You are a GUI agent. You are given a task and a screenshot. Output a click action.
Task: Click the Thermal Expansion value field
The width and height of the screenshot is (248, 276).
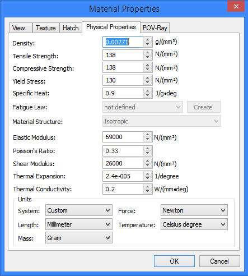(123, 176)
